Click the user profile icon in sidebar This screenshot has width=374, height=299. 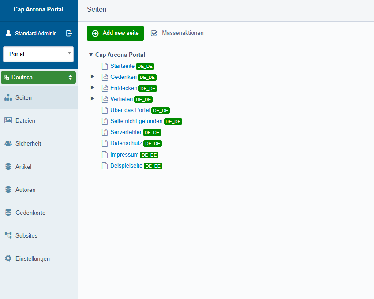coord(8,33)
